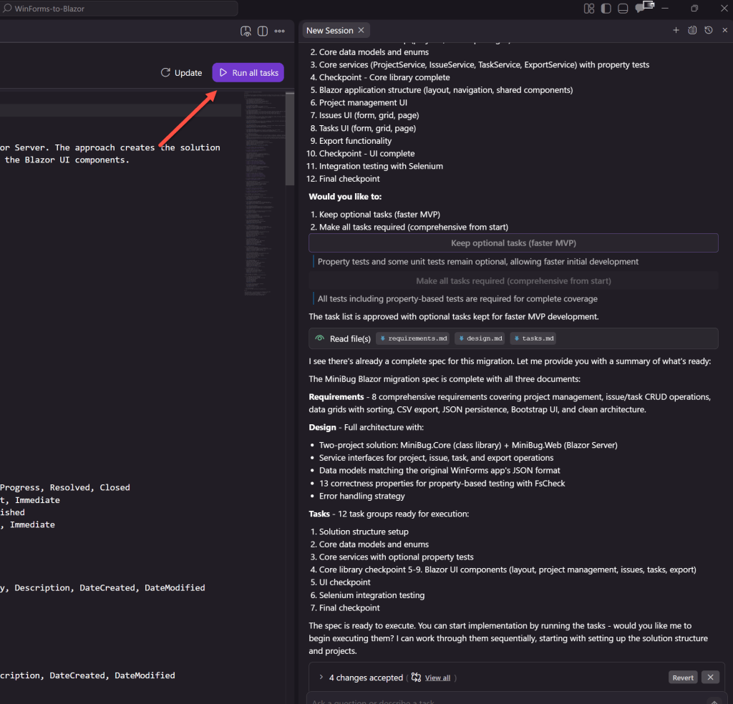Click the split editor icon
The height and width of the screenshot is (704, 733).
tap(263, 31)
